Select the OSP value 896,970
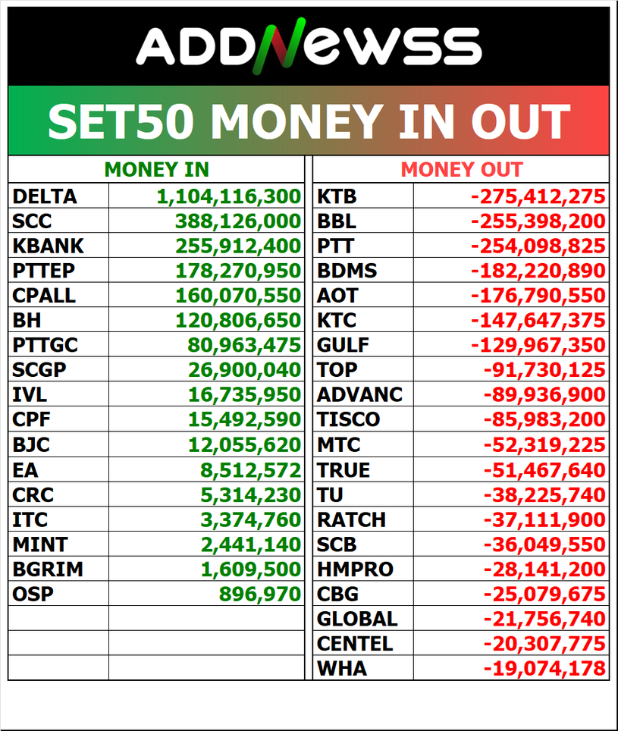 click(x=260, y=594)
